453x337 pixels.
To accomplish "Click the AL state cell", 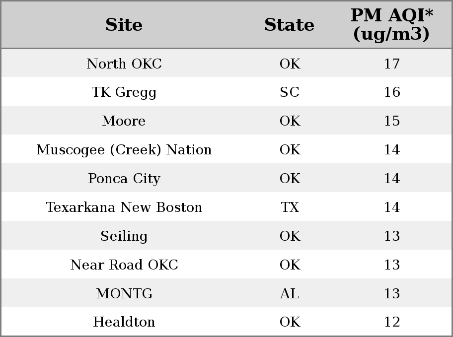I will pyautogui.click(x=290, y=293).
